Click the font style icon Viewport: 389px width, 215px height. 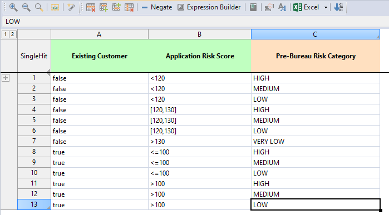point(282,7)
